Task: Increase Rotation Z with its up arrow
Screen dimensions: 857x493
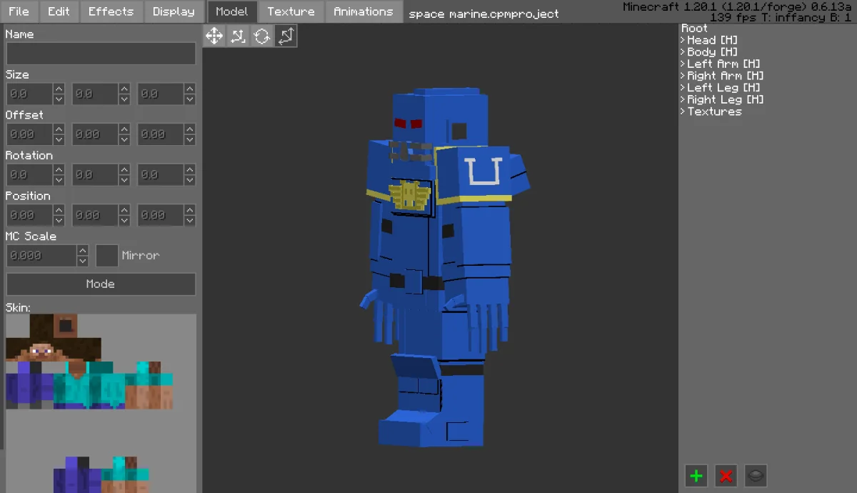Action: coord(190,169)
